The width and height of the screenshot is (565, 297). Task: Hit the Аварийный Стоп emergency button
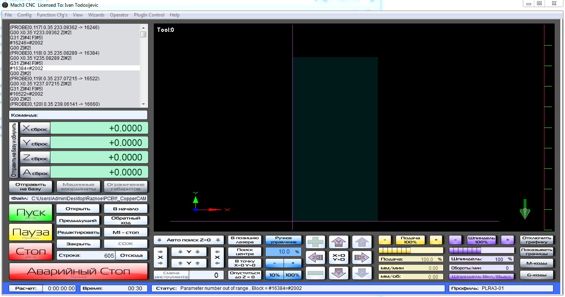(78, 271)
